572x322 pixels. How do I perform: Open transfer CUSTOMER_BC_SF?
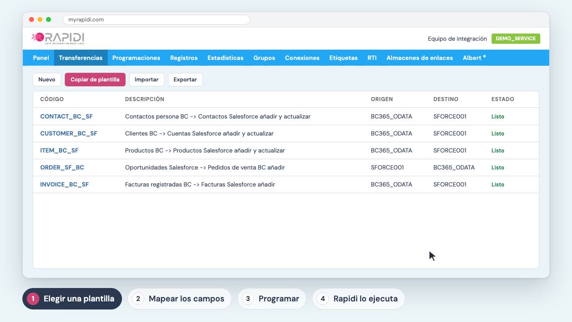pos(69,133)
